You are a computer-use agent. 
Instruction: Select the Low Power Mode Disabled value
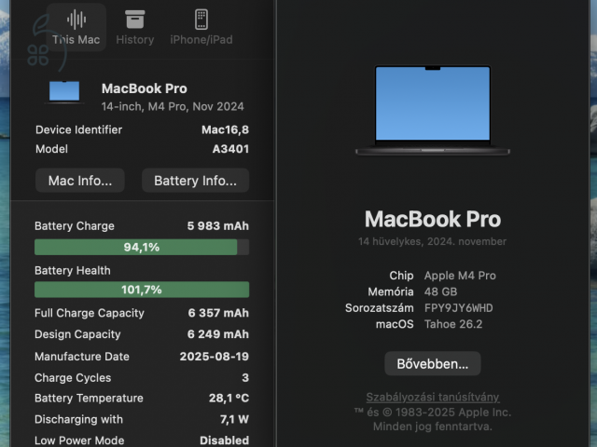[x=224, y=440]
